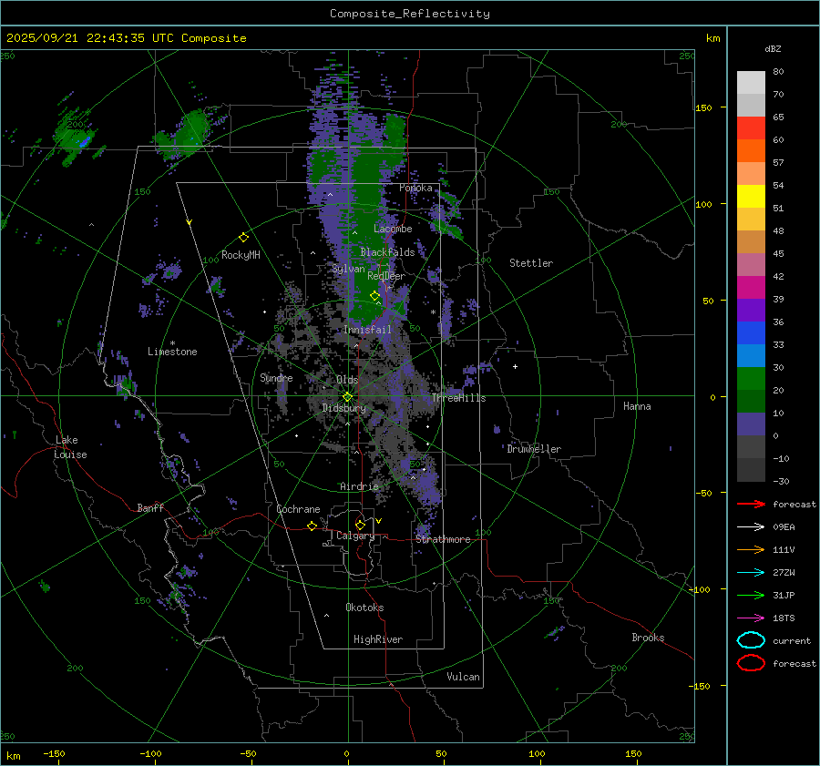Image resolution: width=820 pixels, height=766 pixels.
Task: Select the light blue 30-33 dBZ swatch
Action: 751,356
